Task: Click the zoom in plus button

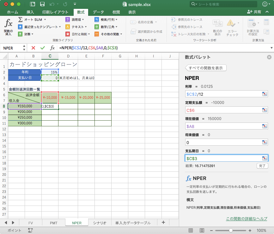Action: tap(250, 231)
